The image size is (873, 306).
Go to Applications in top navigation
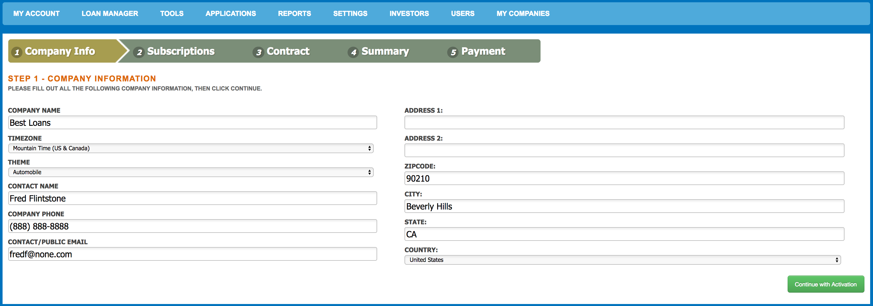tap(231, 14)
